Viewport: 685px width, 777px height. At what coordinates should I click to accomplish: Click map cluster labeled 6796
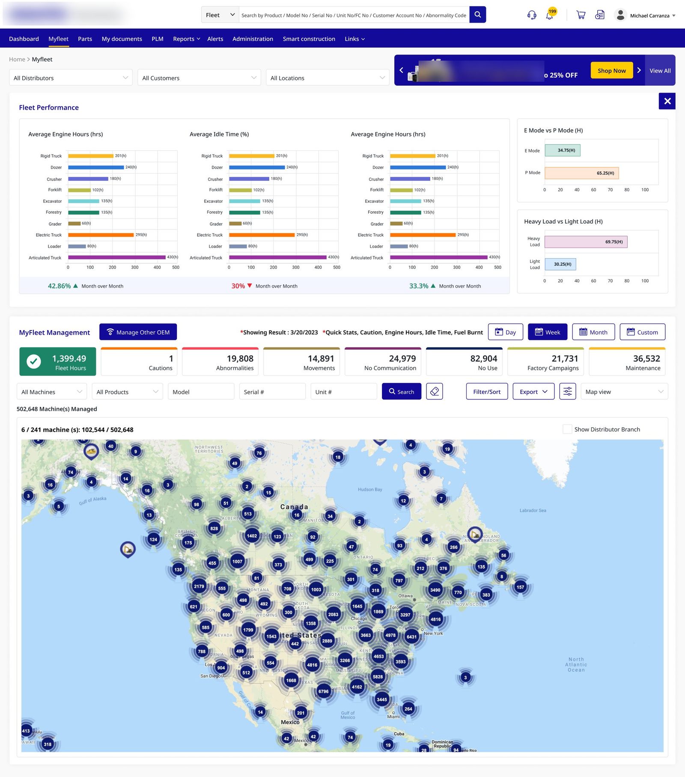pos(324,691)
